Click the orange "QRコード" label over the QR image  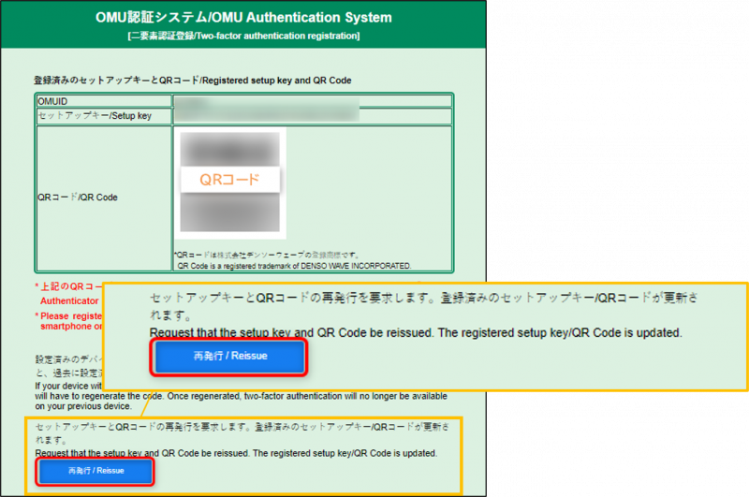coord(229,180)
